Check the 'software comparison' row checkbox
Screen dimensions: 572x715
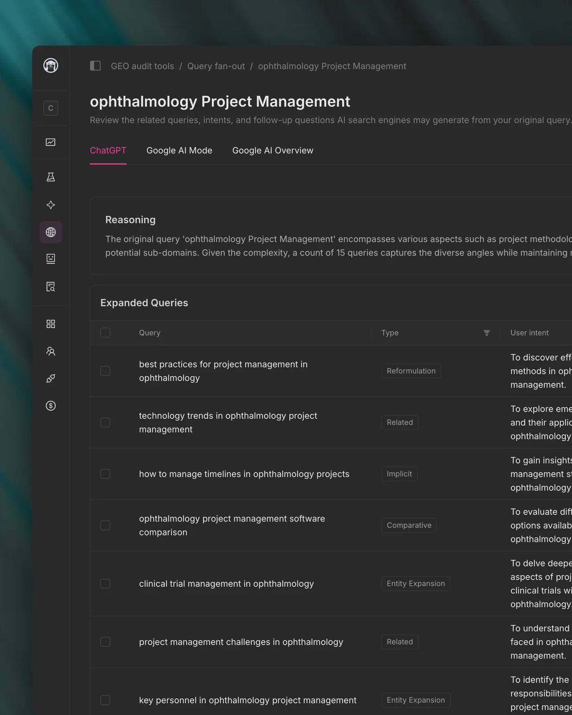click(105, 525)
